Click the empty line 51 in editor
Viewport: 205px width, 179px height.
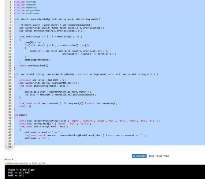point(109,147)
